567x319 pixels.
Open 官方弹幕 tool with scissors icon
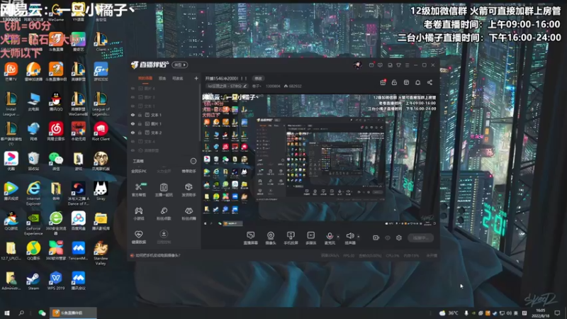click(138, 189)
